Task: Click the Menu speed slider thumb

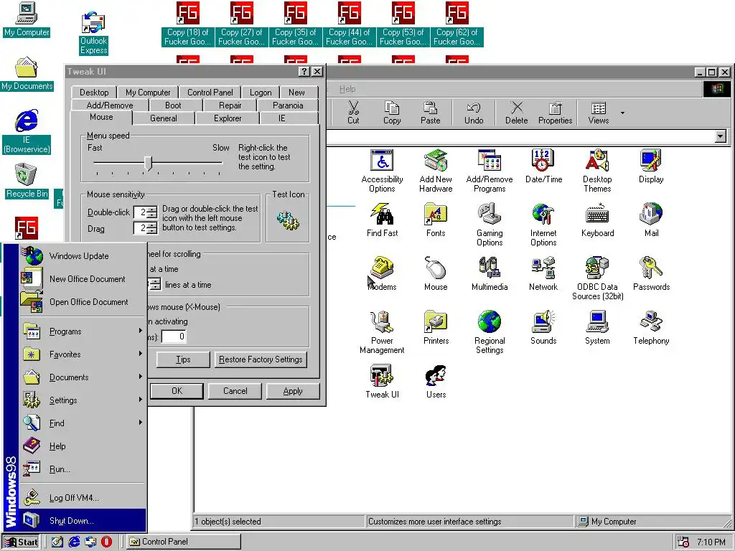Action: (x=148, y=164)
